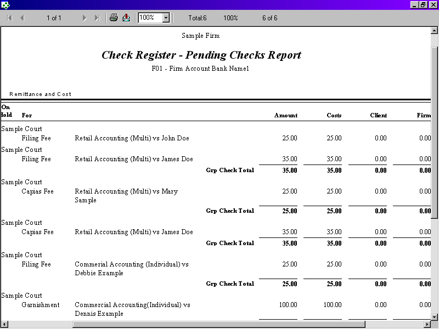This screenshot has height=329, width=439.
Task: Select the Garnishment entry for Dennis Example
Action: [40, 305]
